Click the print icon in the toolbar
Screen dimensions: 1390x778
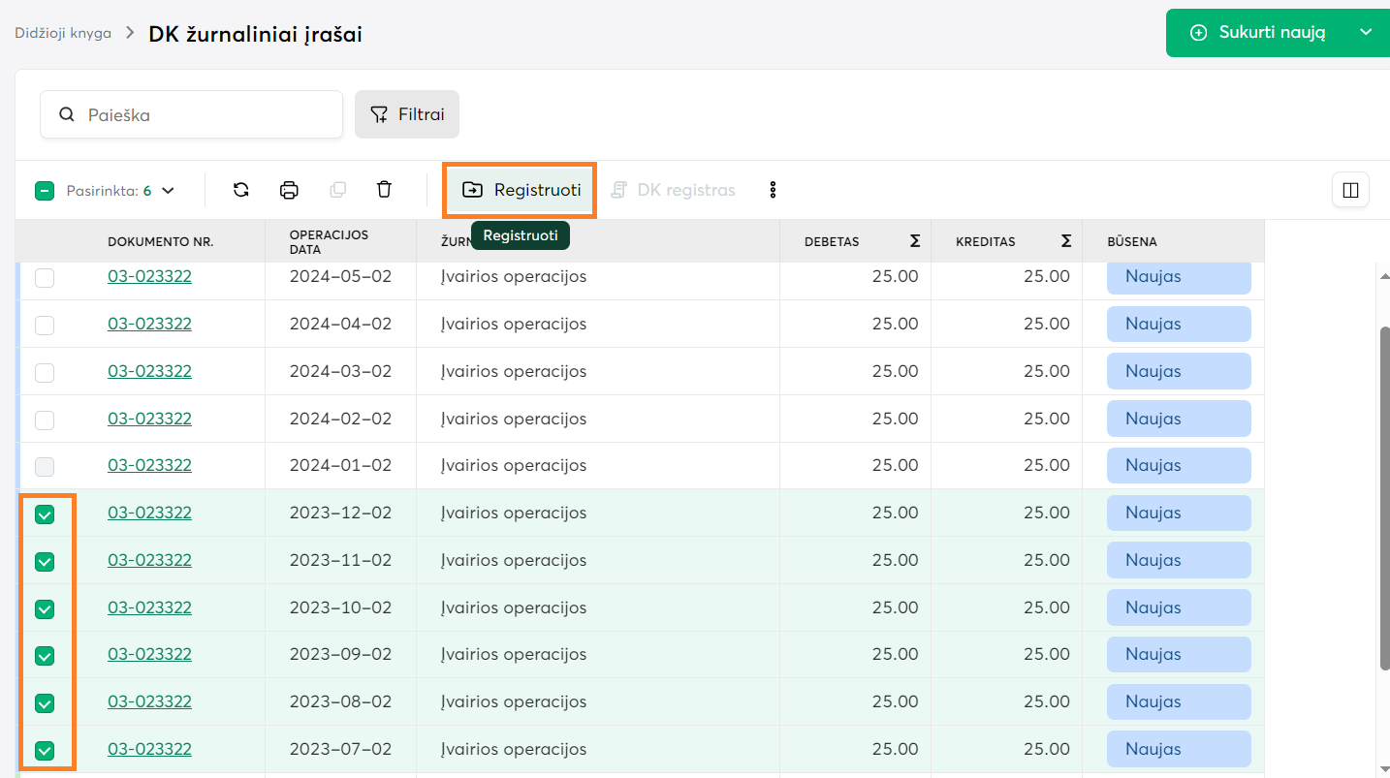[289, 190]
